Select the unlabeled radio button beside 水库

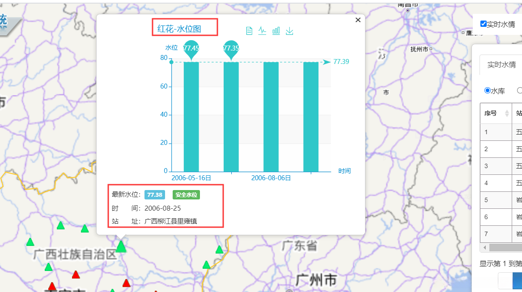520,91
